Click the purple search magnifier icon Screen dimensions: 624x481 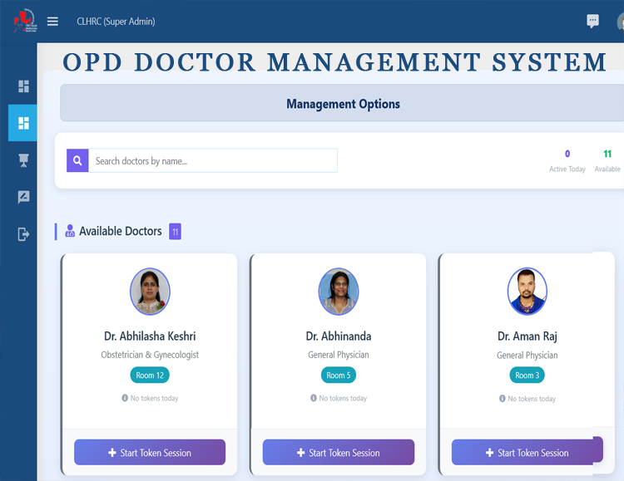(x=77, y=160)
